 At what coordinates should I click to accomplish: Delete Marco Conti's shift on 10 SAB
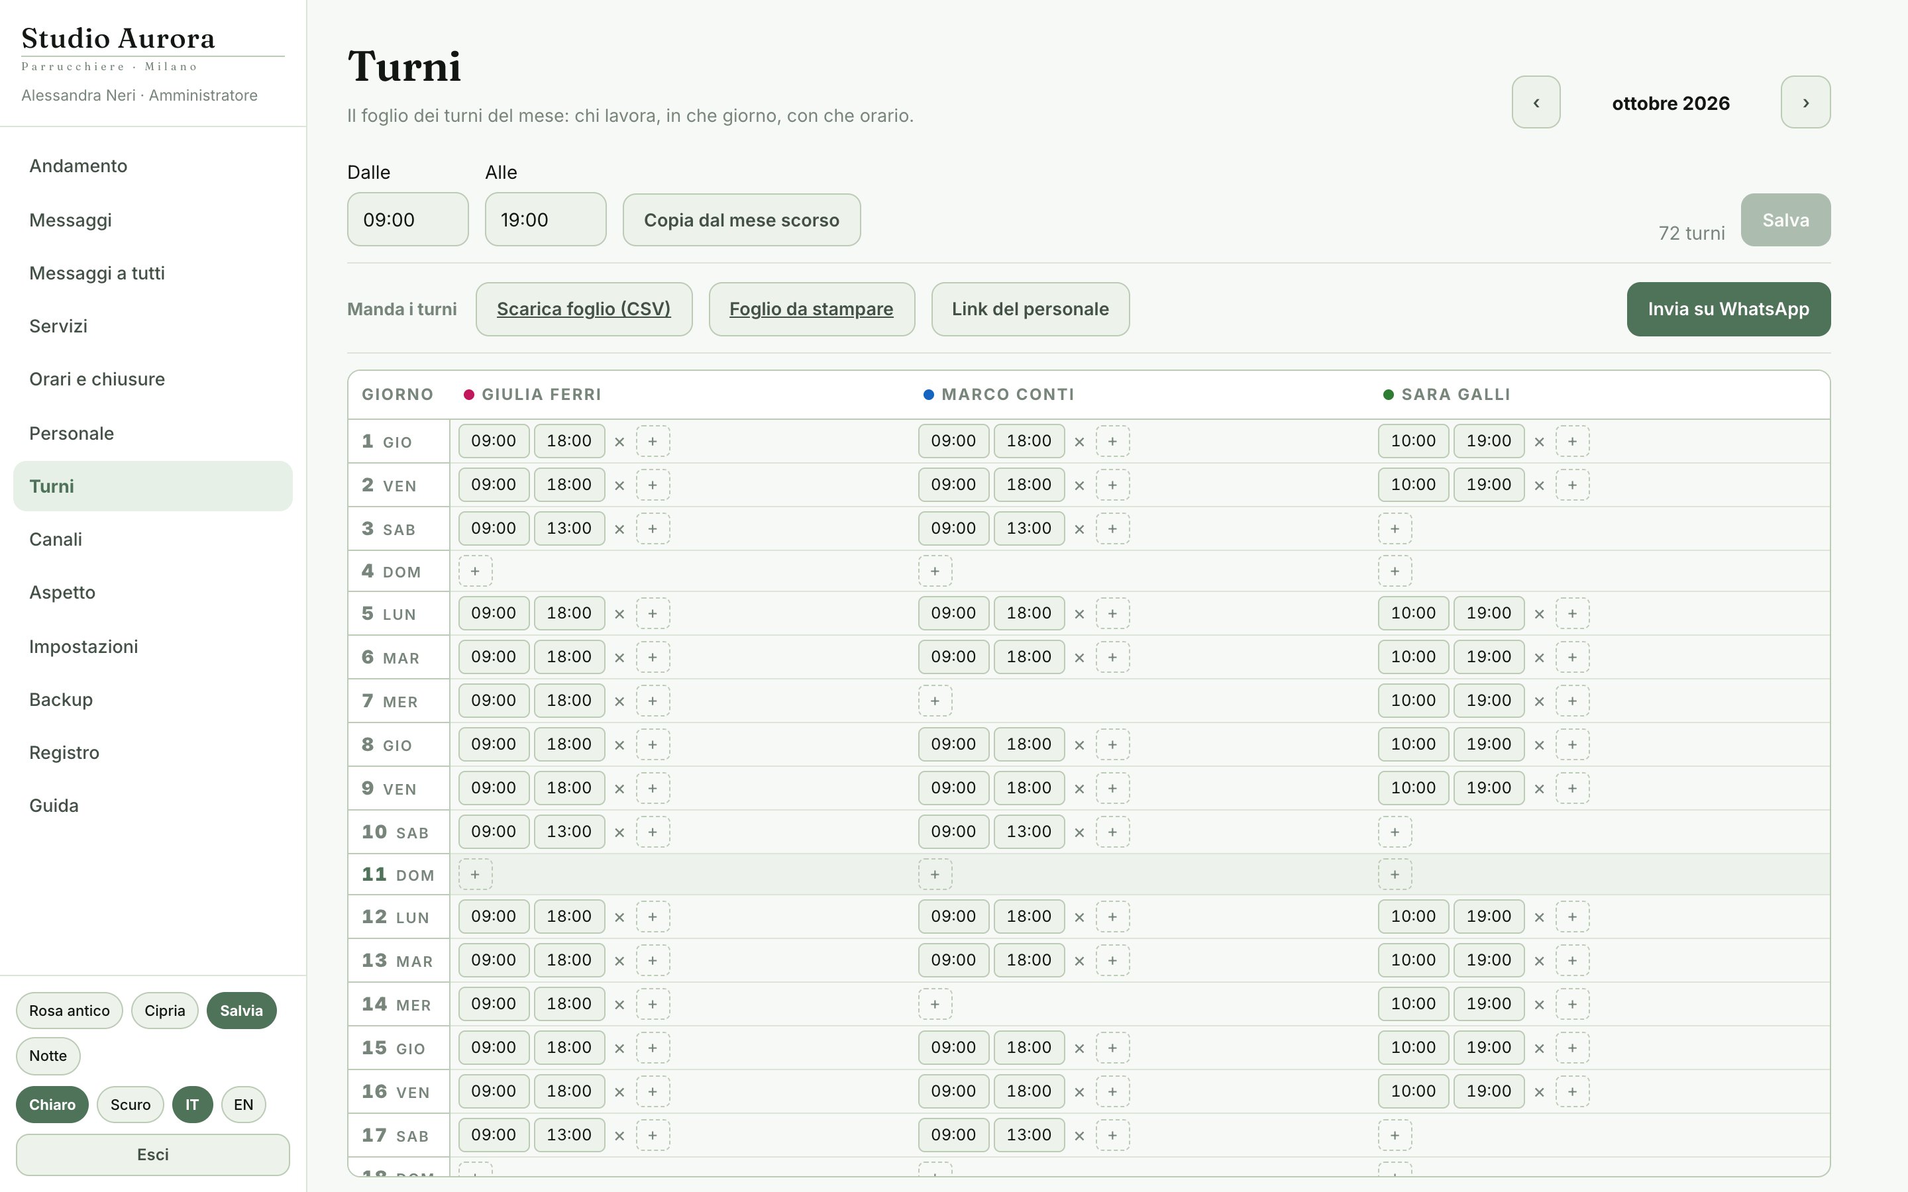click(1079, 832)
